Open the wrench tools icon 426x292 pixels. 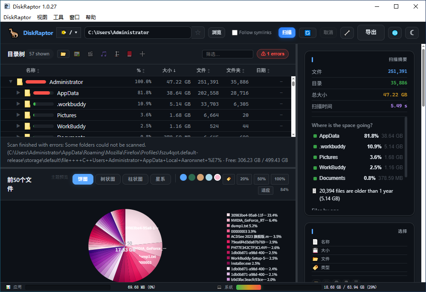[x=347, y=32]
